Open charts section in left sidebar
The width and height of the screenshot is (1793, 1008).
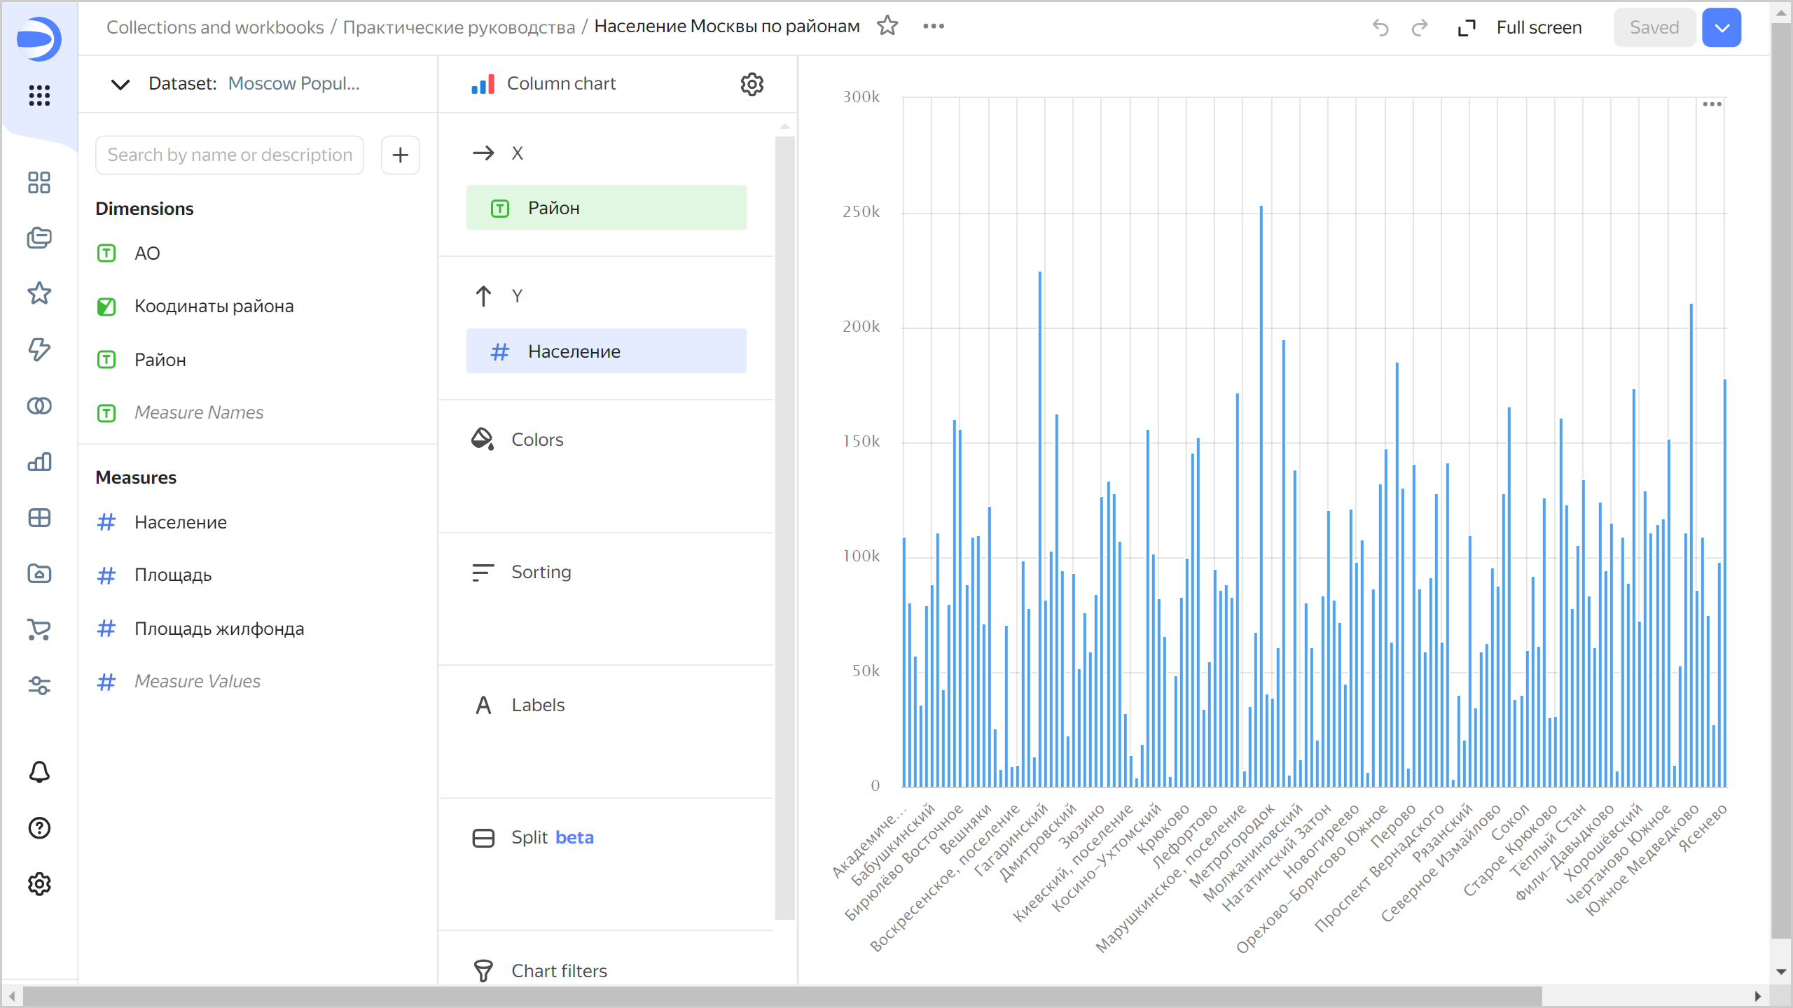39,462
